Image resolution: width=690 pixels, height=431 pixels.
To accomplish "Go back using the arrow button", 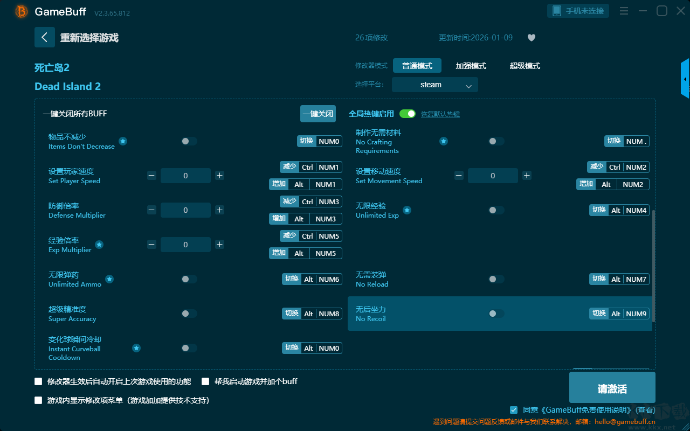I will coord(45,37).
